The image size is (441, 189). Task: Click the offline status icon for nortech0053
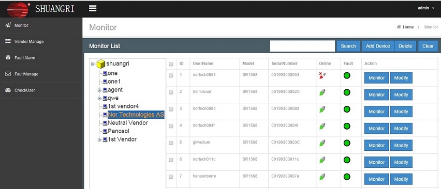(322, 75)
